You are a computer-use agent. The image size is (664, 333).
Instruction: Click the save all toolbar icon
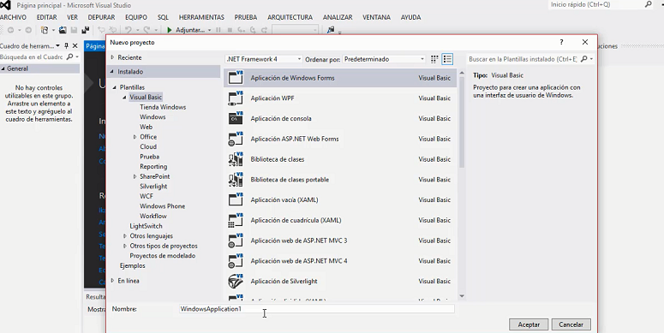click(86, 30)
